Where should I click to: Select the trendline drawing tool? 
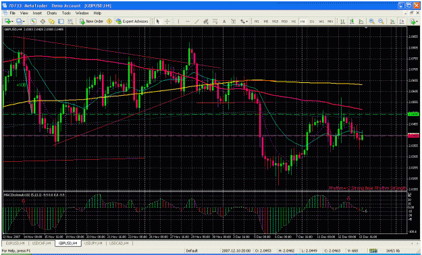click(196, 22)
